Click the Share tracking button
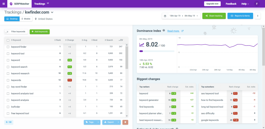The height and width of the screenshot is (129, 265). pyautogui.click(x=214, y=16)
